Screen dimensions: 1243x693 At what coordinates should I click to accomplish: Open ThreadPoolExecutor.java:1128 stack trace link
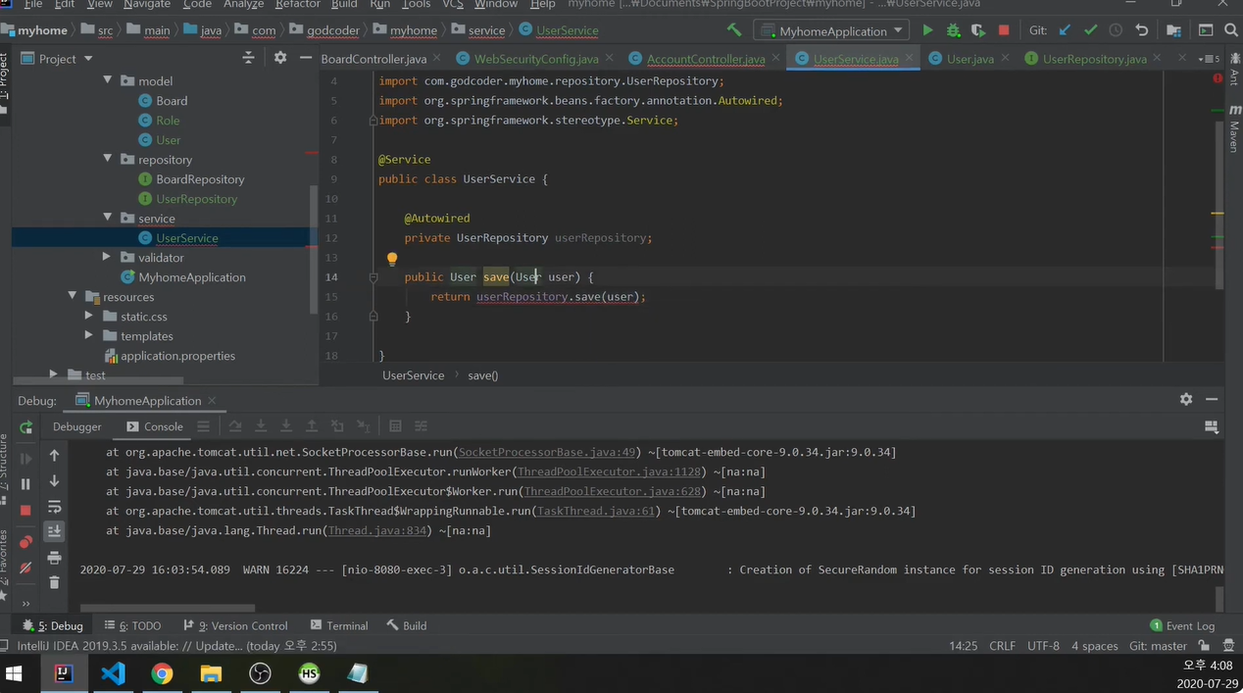(x=609, y=471)
